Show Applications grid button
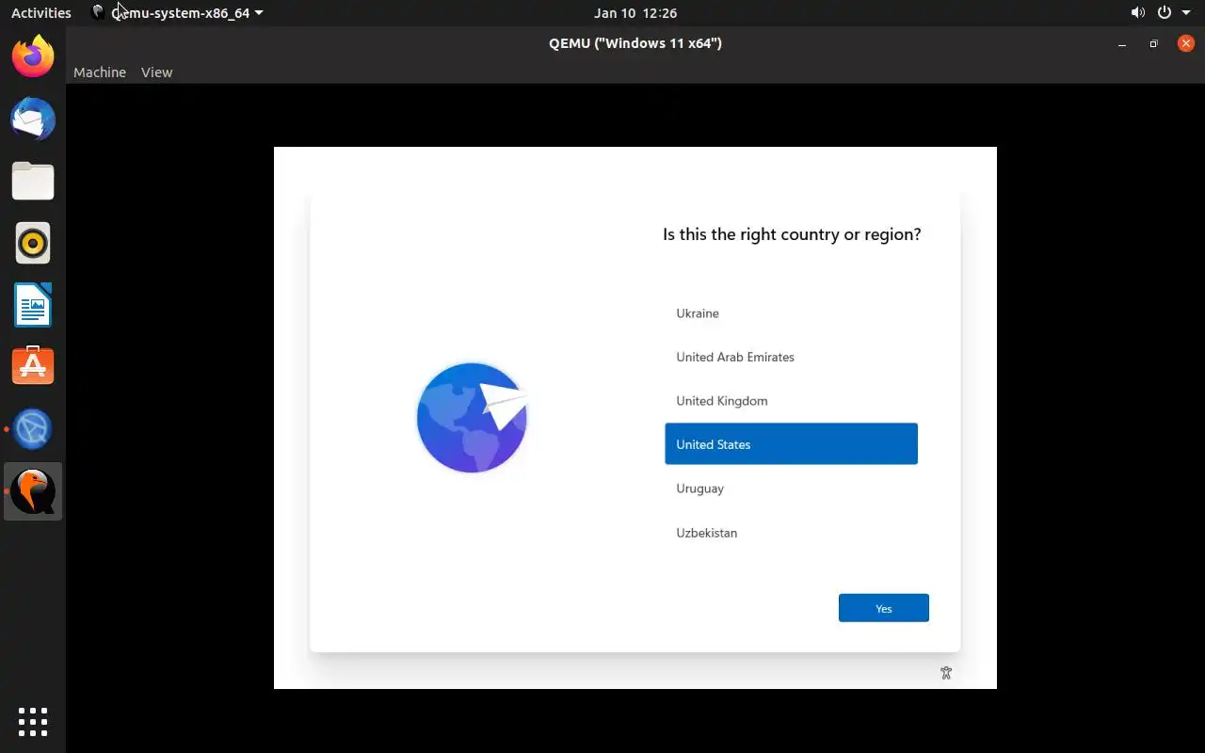This screenshot has width=1205, height=753. point(33,722)
